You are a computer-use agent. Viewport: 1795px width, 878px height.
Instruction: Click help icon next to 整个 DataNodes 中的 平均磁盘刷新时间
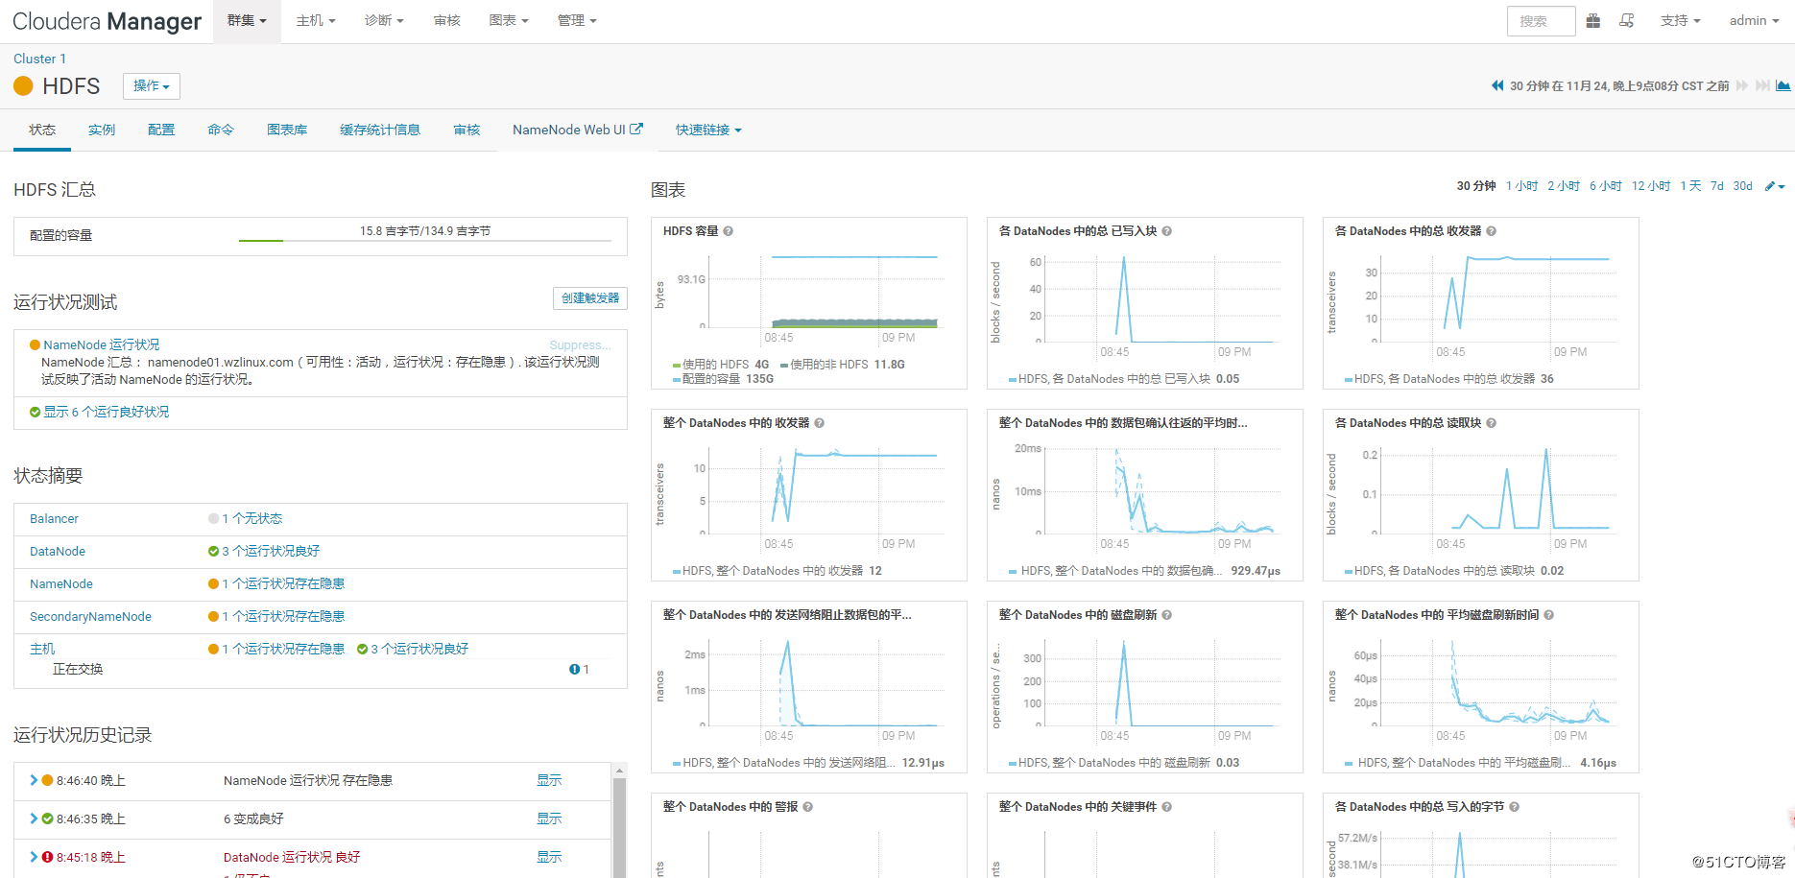point(1549,615)
